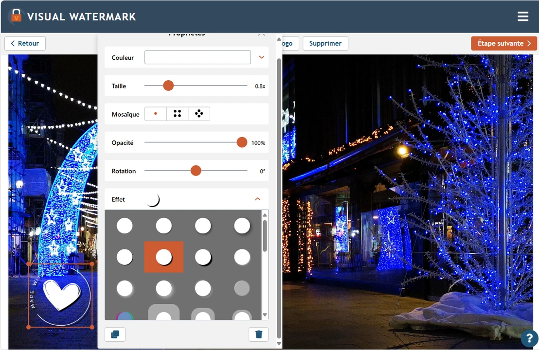Click the Rotation slider handle
The image size is (539, 350).
pos(196,170)
